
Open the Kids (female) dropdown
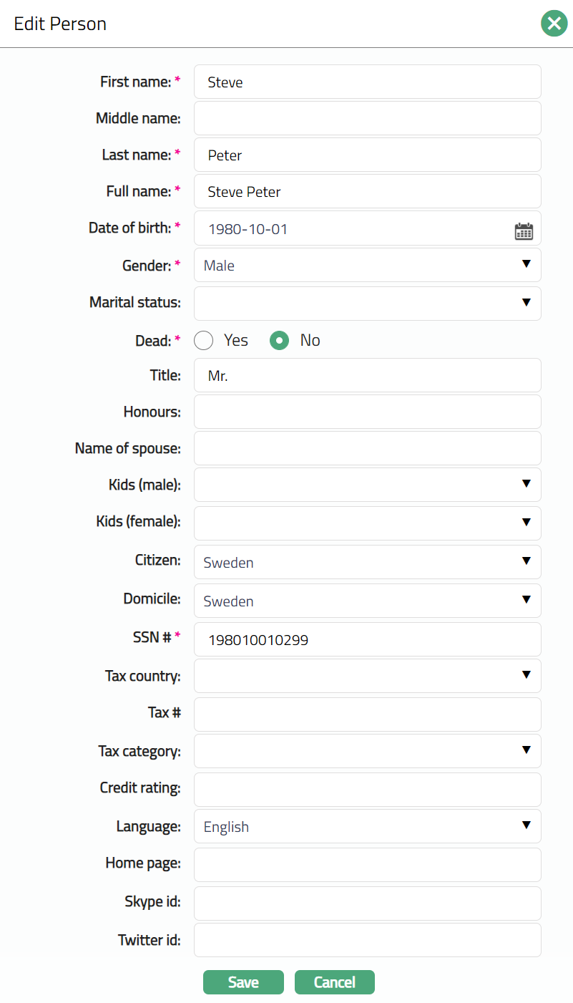coord(367,523)
